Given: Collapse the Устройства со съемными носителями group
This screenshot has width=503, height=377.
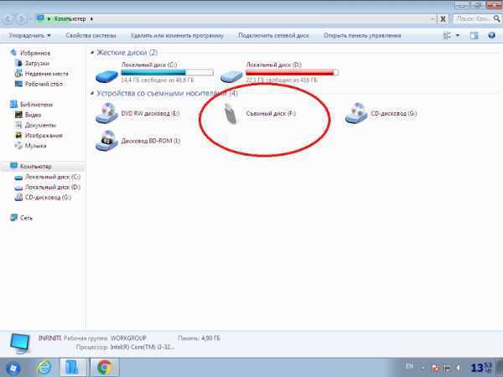Looking at the screenshot, I should 92,93.
